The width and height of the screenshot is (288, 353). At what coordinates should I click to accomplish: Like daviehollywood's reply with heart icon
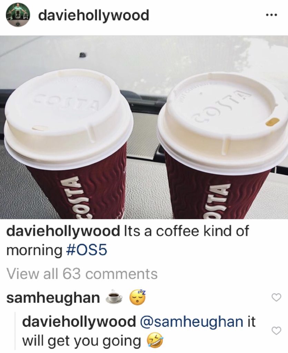(277, 331)
